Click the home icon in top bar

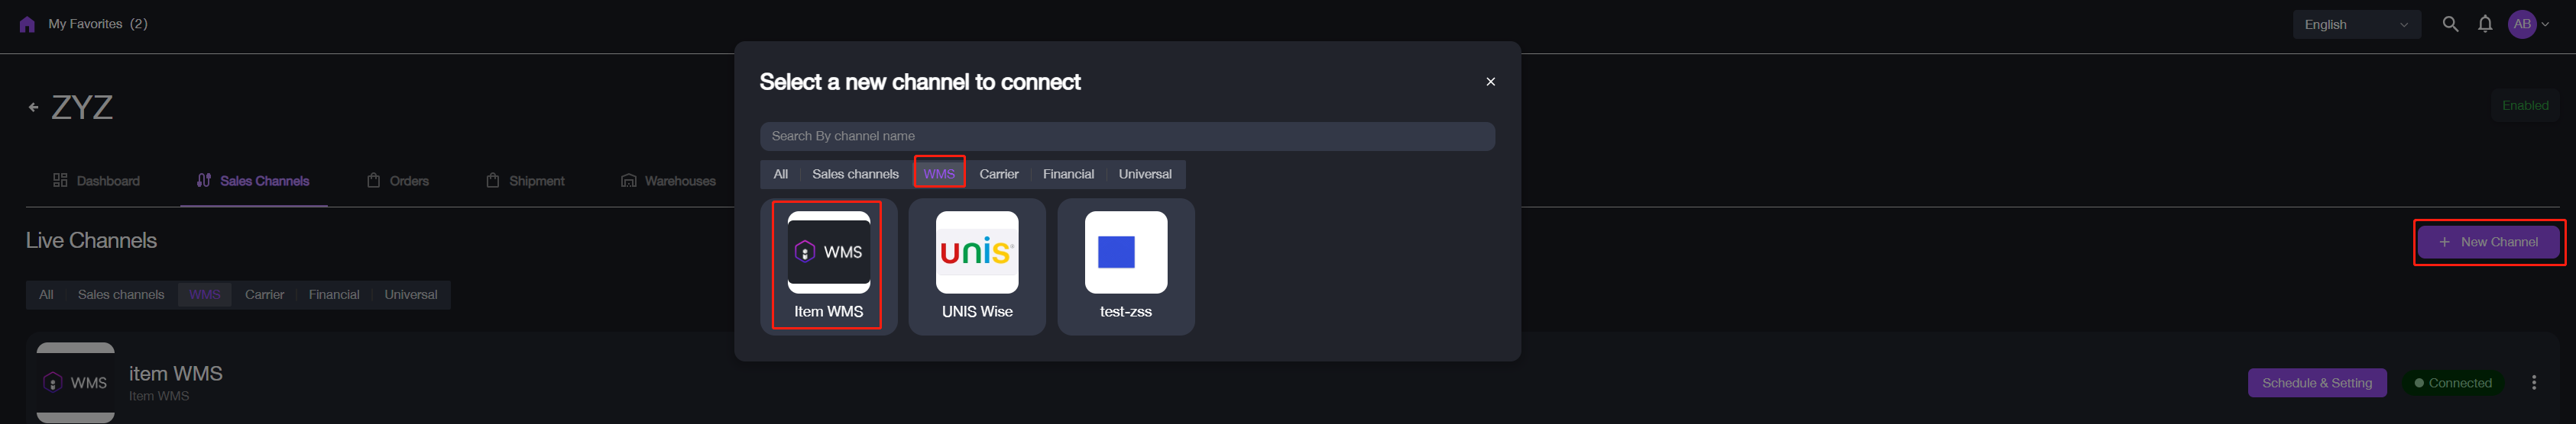pos(27,25)
